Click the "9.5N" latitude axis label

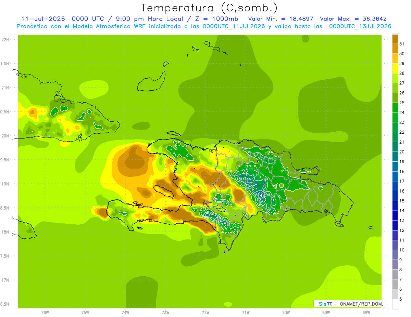(x=5, y=160)
